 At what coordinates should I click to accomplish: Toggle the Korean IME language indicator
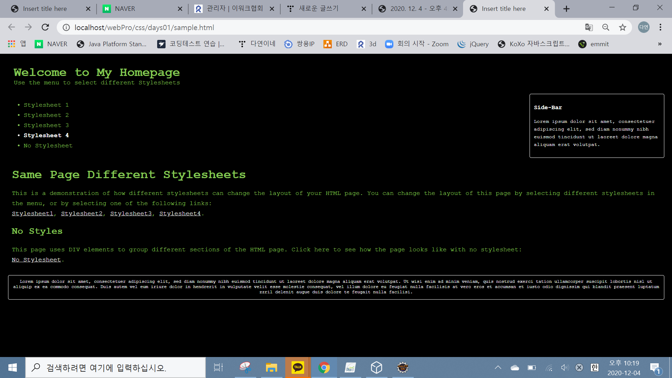click(594, 367)
